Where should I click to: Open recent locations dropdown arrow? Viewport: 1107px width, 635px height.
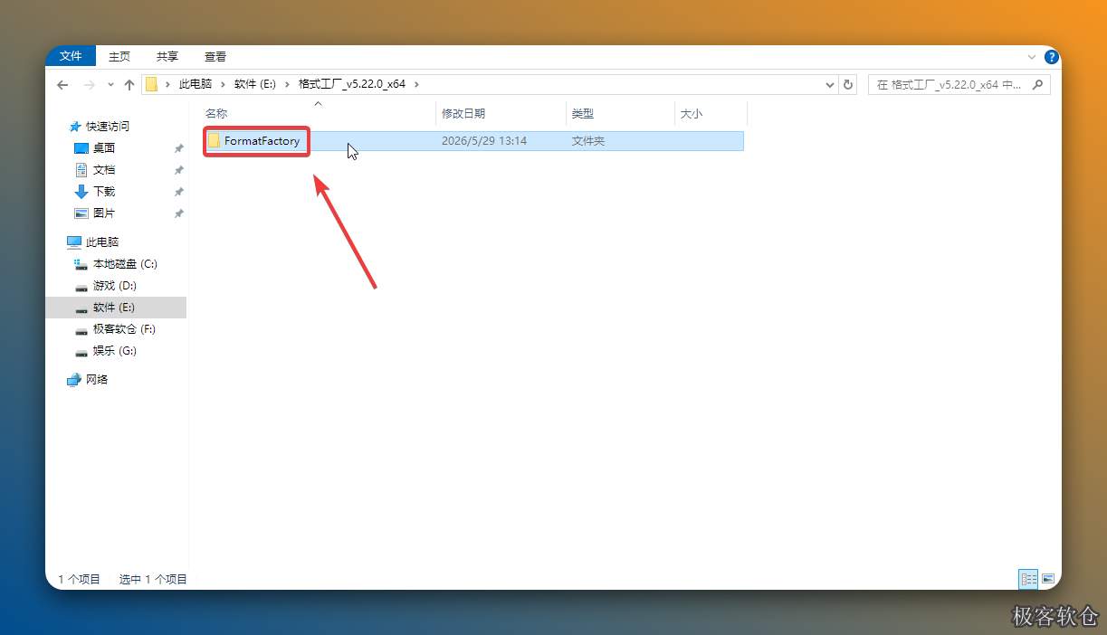pos(110,84)
